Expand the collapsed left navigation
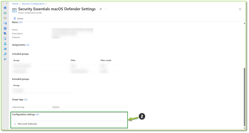 point(7,3)
